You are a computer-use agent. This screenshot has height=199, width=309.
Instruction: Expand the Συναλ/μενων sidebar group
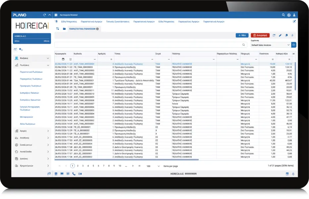coord(32,145)
